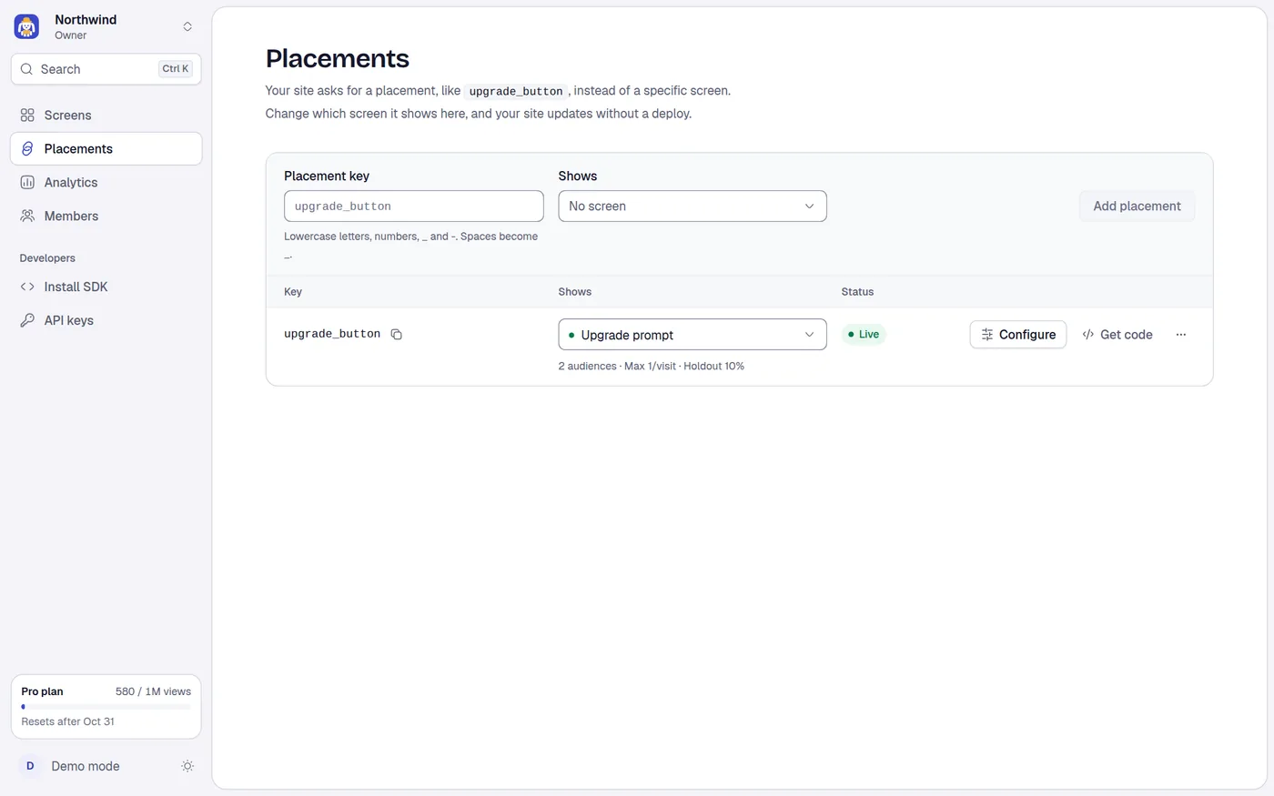Open API keys under Developers
This screenshot has height=796, width=1274.
[x=106, y=320]
